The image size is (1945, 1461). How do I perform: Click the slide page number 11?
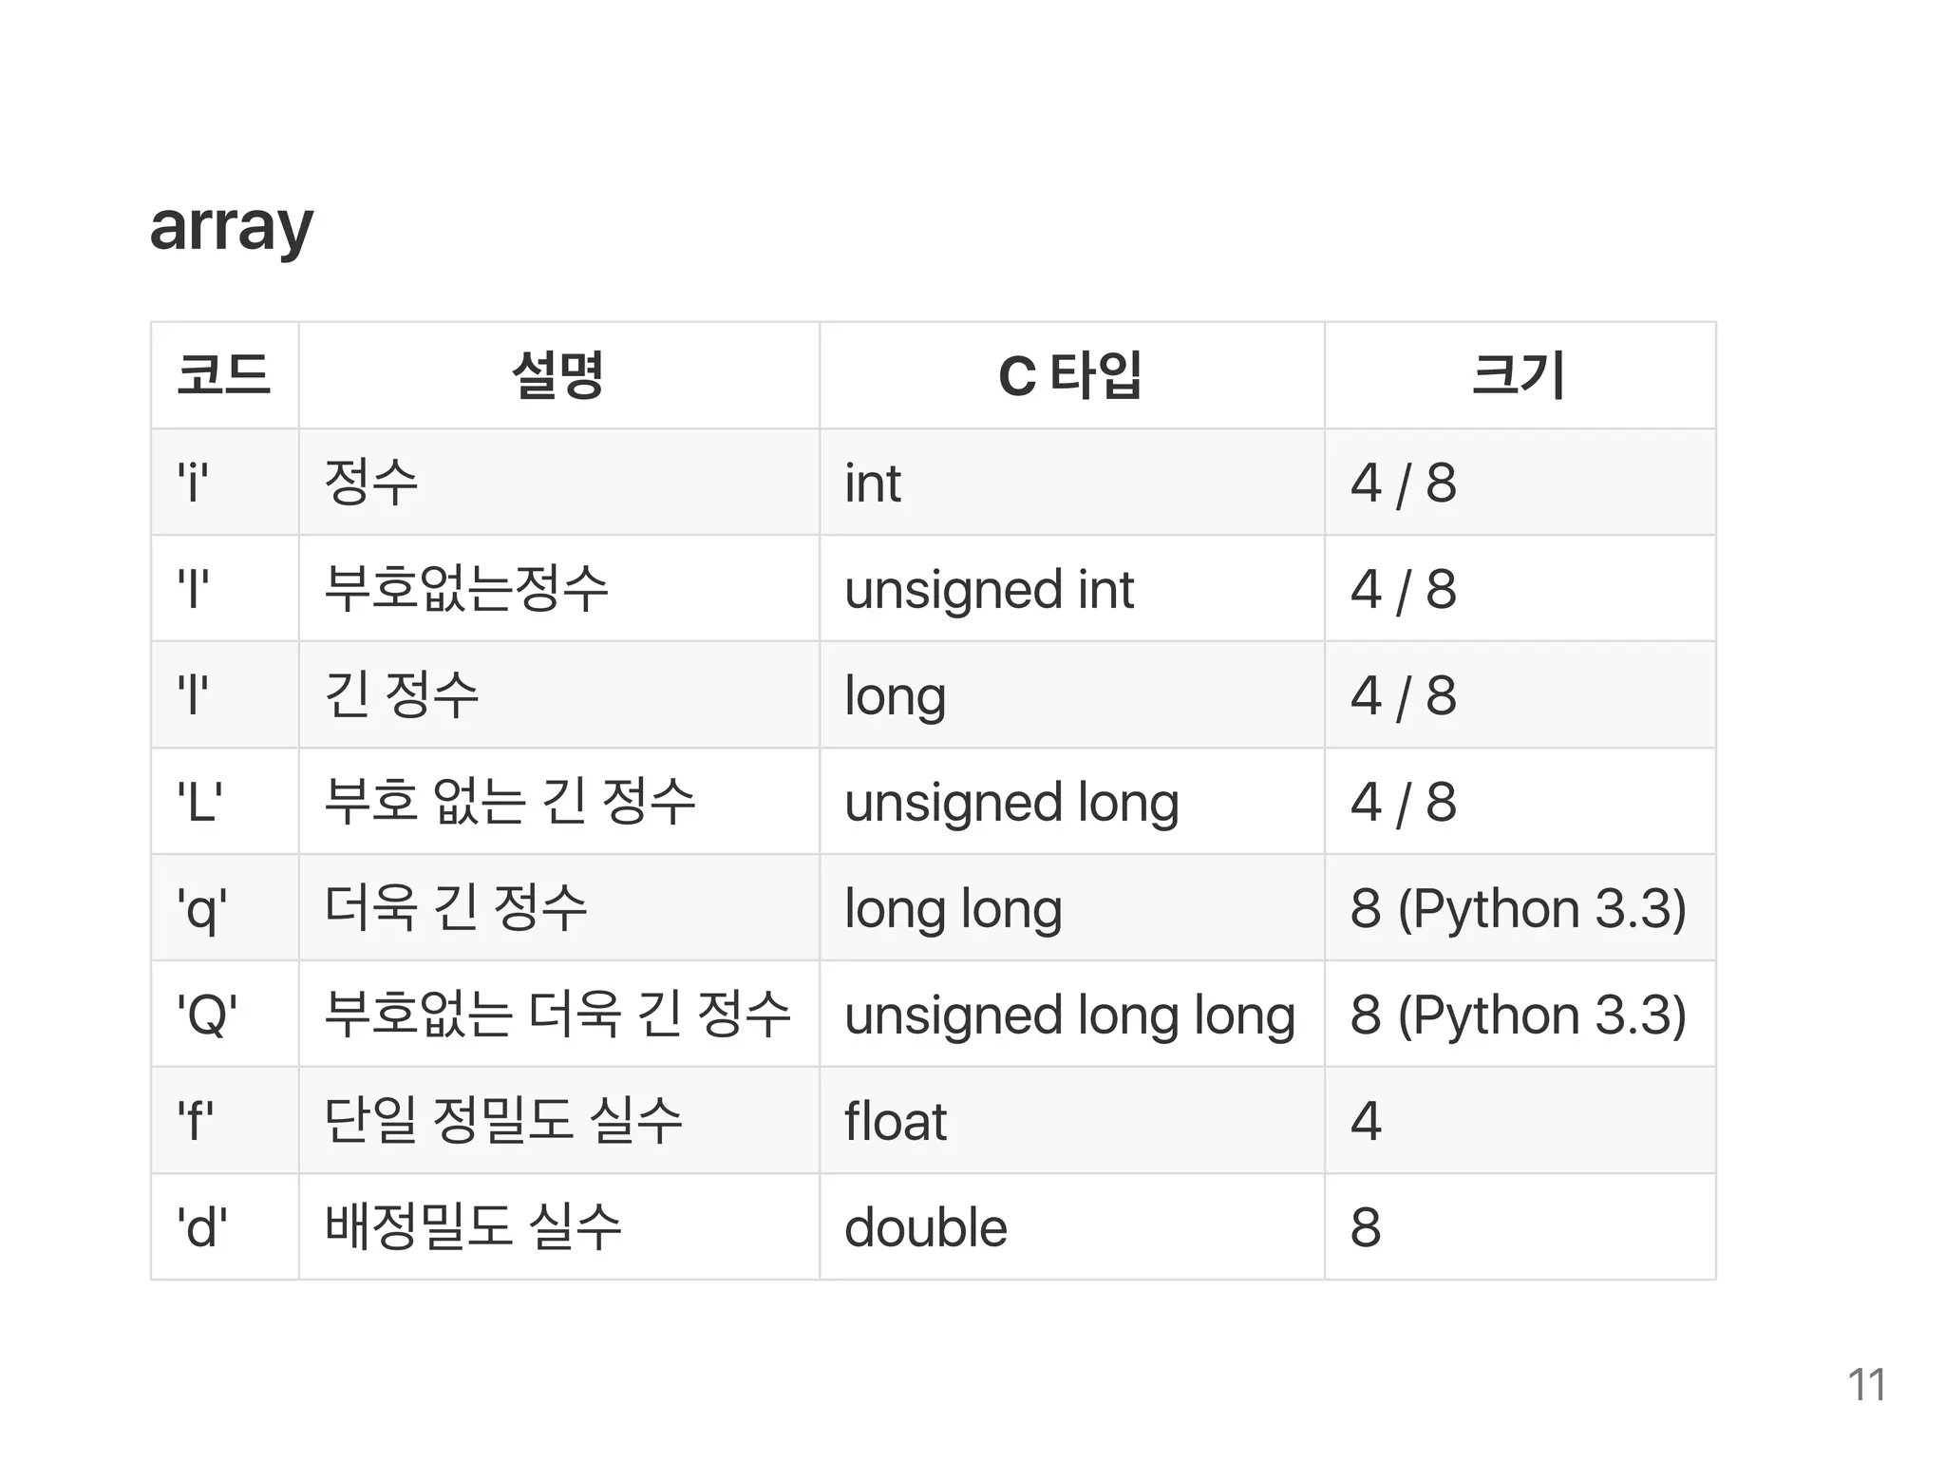(1866, 1385)
